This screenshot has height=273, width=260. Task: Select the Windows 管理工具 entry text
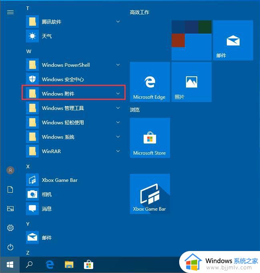coord(63,108)
